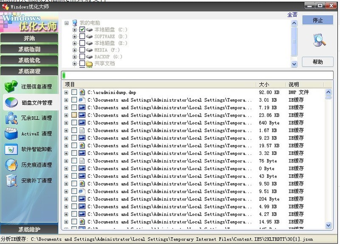Switch to 系统优化 sidebar section
340x245 pixels.
pos(29,60)
